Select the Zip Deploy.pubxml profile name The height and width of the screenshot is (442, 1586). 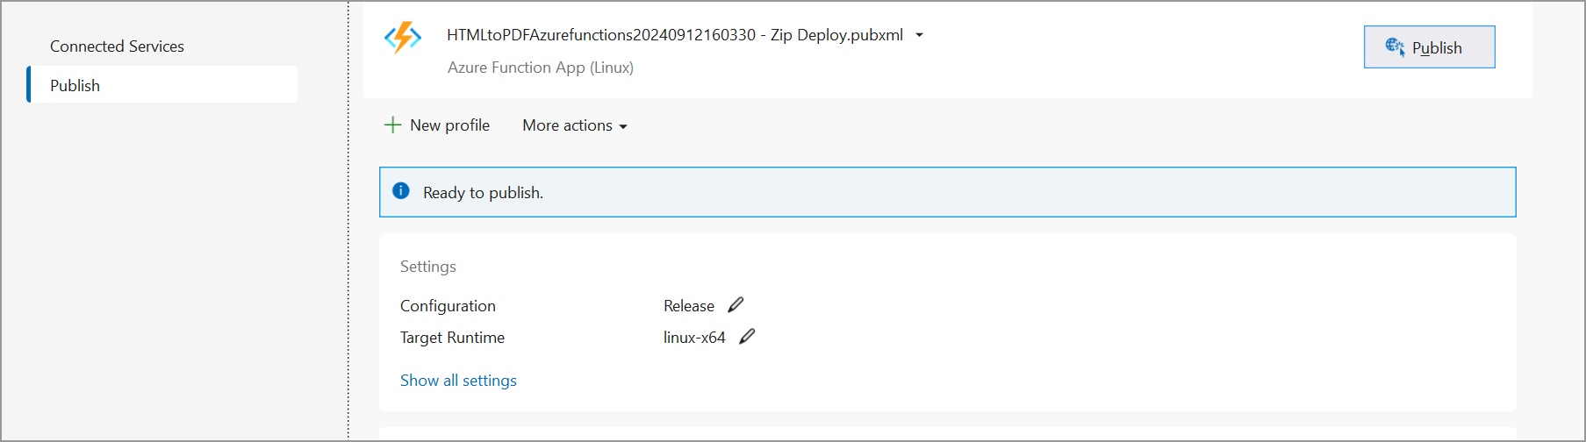[674, 35]
